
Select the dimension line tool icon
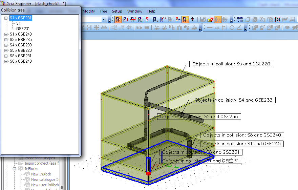point(225,28)
